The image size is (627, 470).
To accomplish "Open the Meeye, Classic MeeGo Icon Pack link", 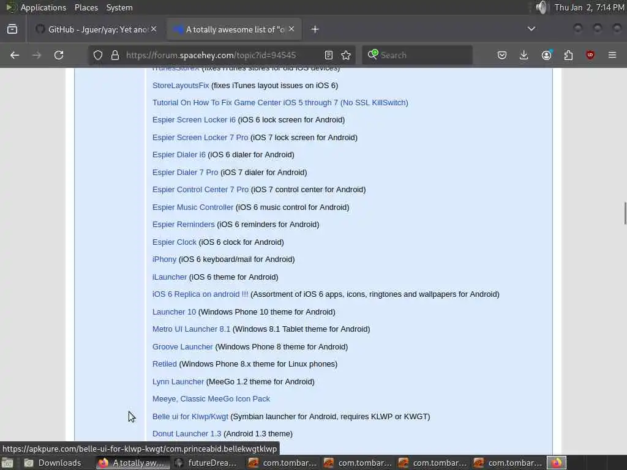I will tap(211, 399).
